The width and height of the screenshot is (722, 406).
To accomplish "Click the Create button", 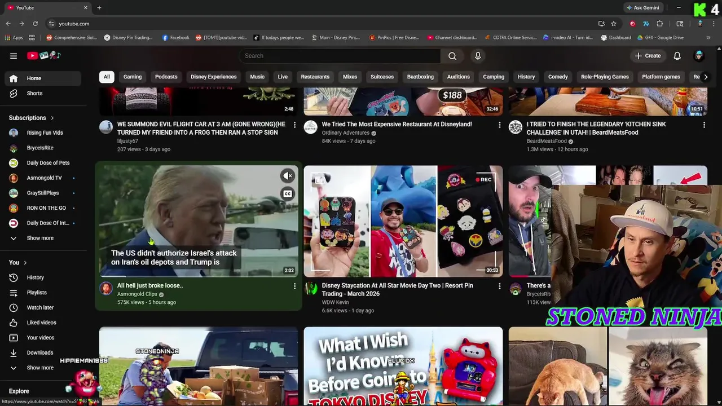I will tap(648, 56).
